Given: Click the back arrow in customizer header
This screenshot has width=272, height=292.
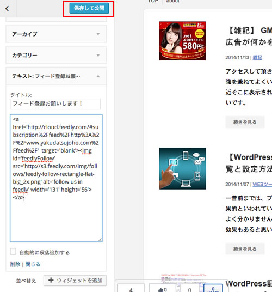Looking at the screenshot, I should [7, 9].
